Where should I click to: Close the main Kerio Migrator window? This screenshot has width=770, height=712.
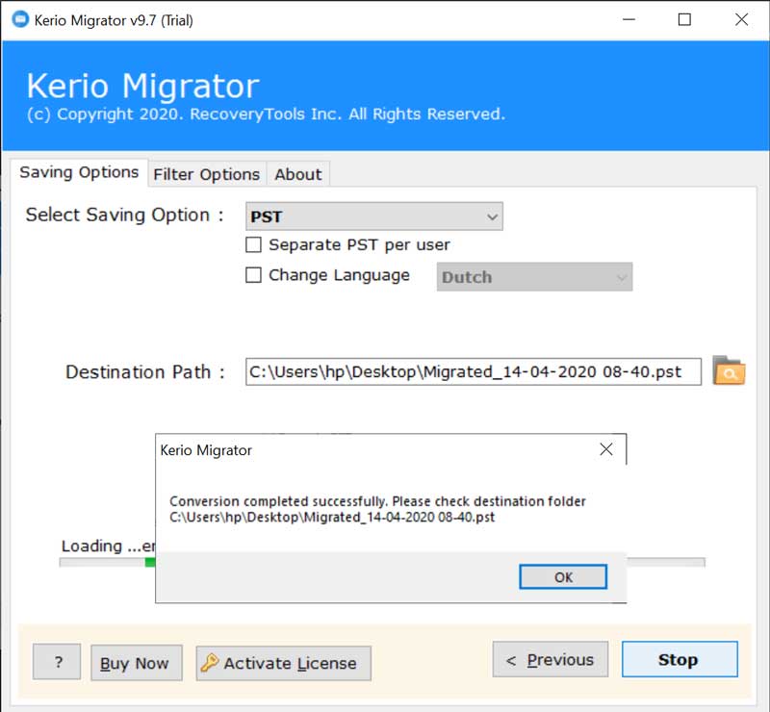[741, 19]
